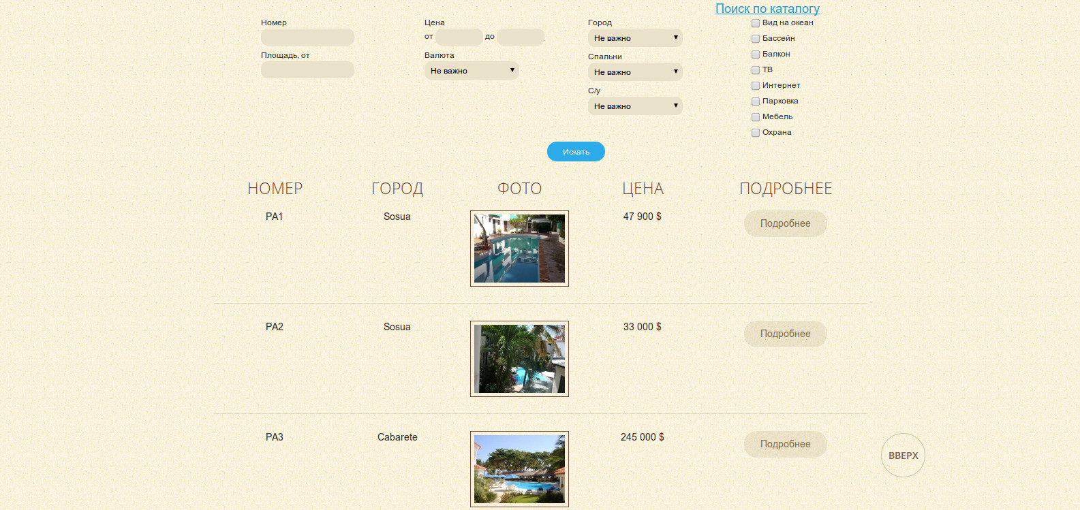Open the Валюта dropdown

click(472, 70)
